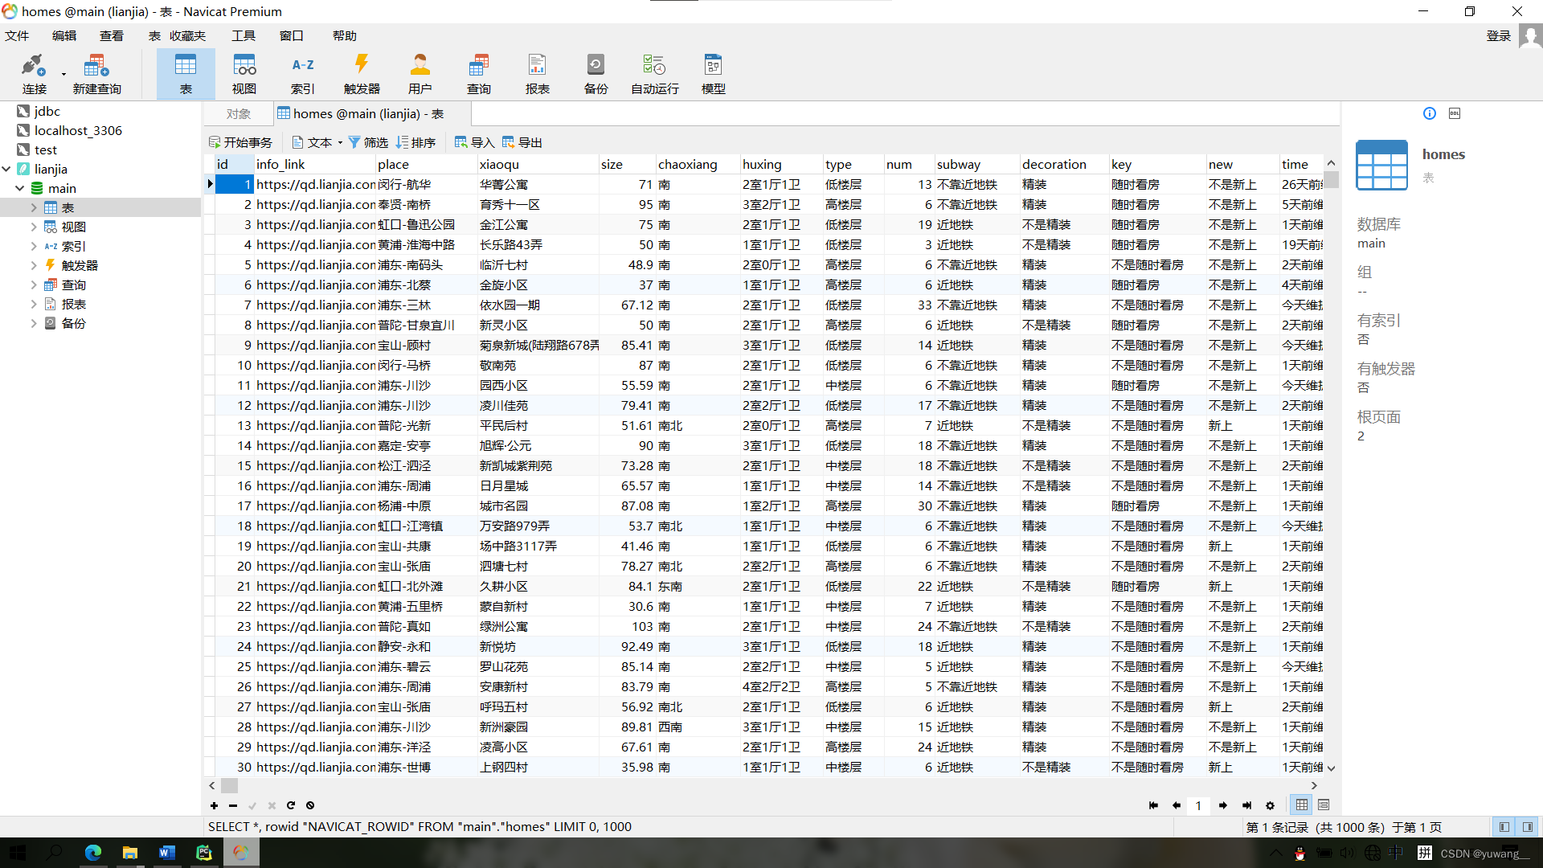This screenshot has width=1543, height=868.
Task: Expand the 视图 tree node
Action: tap(34, 227)
